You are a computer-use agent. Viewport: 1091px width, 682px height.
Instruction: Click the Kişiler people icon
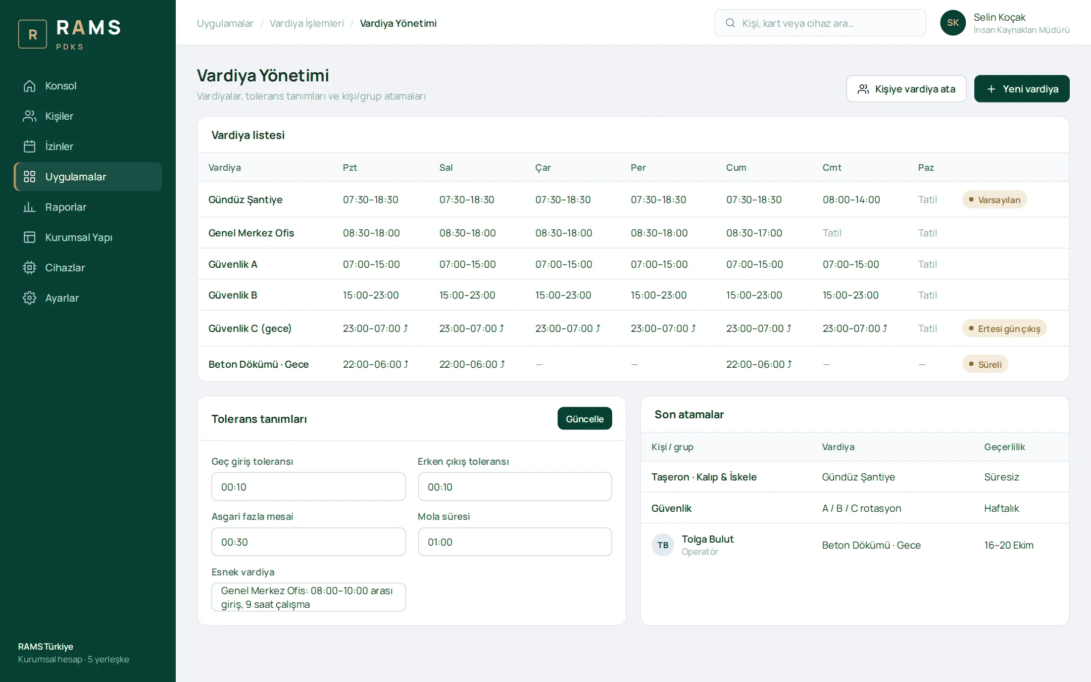coord(29,116)
